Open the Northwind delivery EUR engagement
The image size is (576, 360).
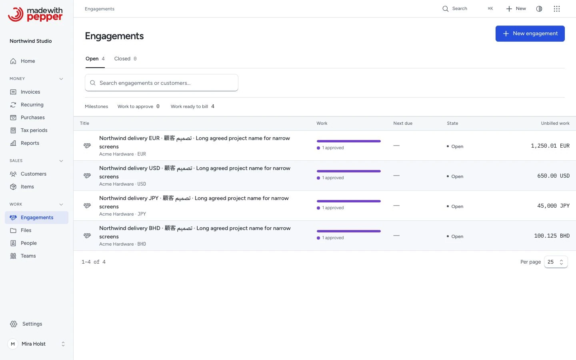coord(195,142)
